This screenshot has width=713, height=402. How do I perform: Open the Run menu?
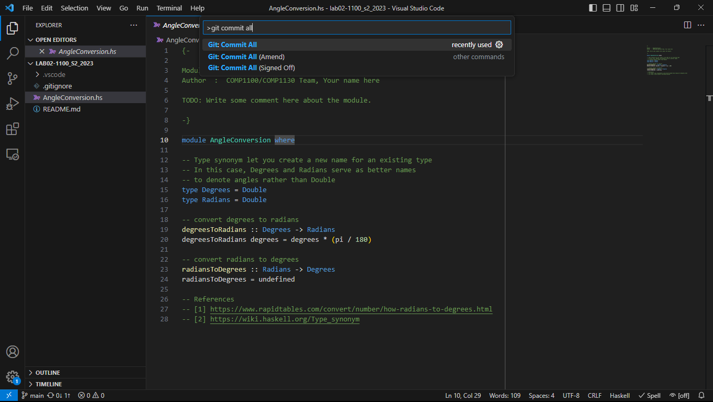tap(142, 8)
